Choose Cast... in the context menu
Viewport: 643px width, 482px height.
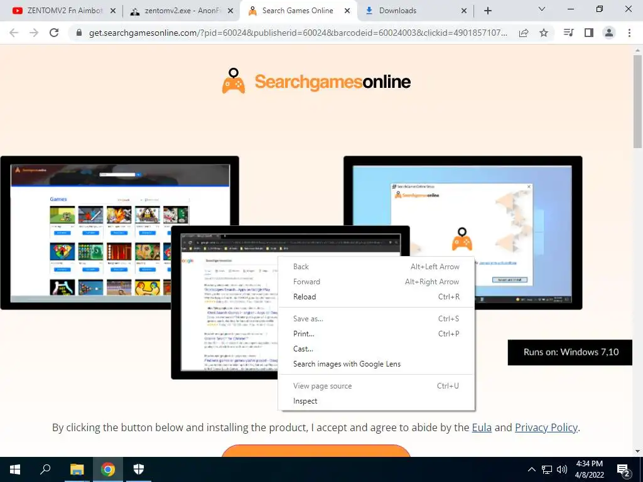point(376,349)
